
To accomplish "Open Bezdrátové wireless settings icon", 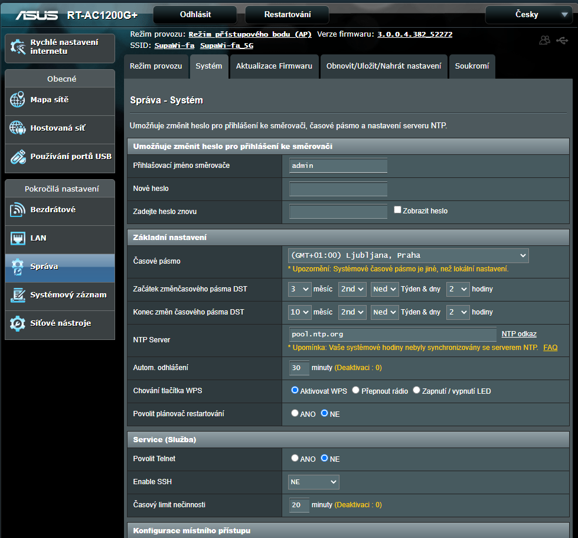I will (18, 210).
